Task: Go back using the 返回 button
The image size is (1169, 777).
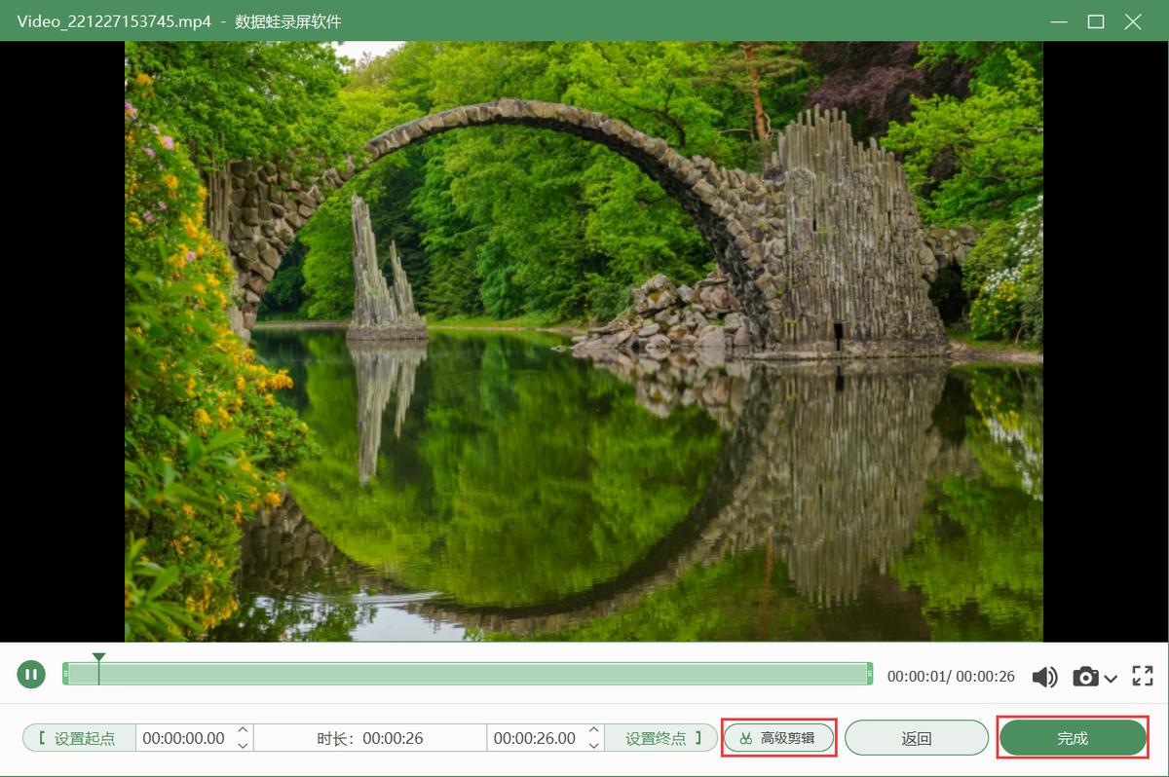Action: (x=916, y=737)
